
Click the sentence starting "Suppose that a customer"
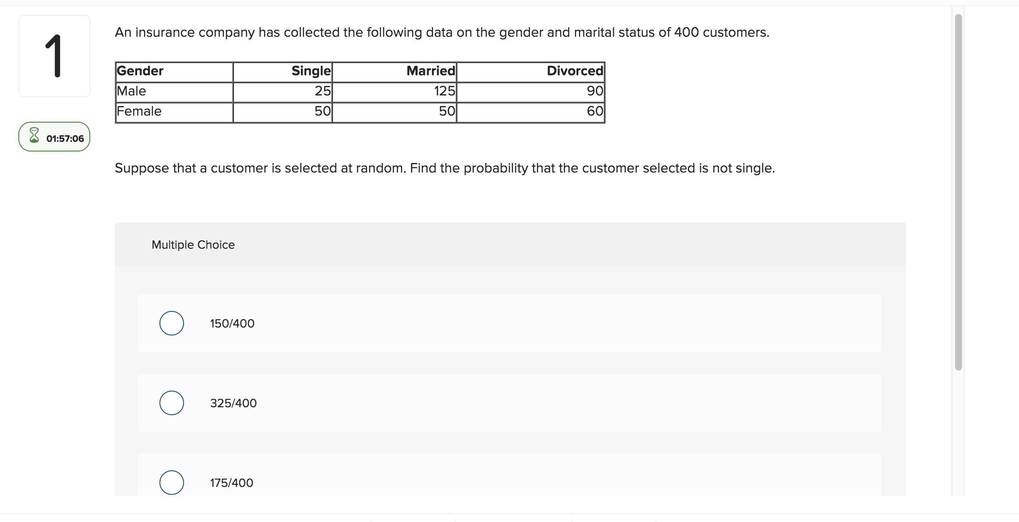pyautogui.click(x=445, y=168)
